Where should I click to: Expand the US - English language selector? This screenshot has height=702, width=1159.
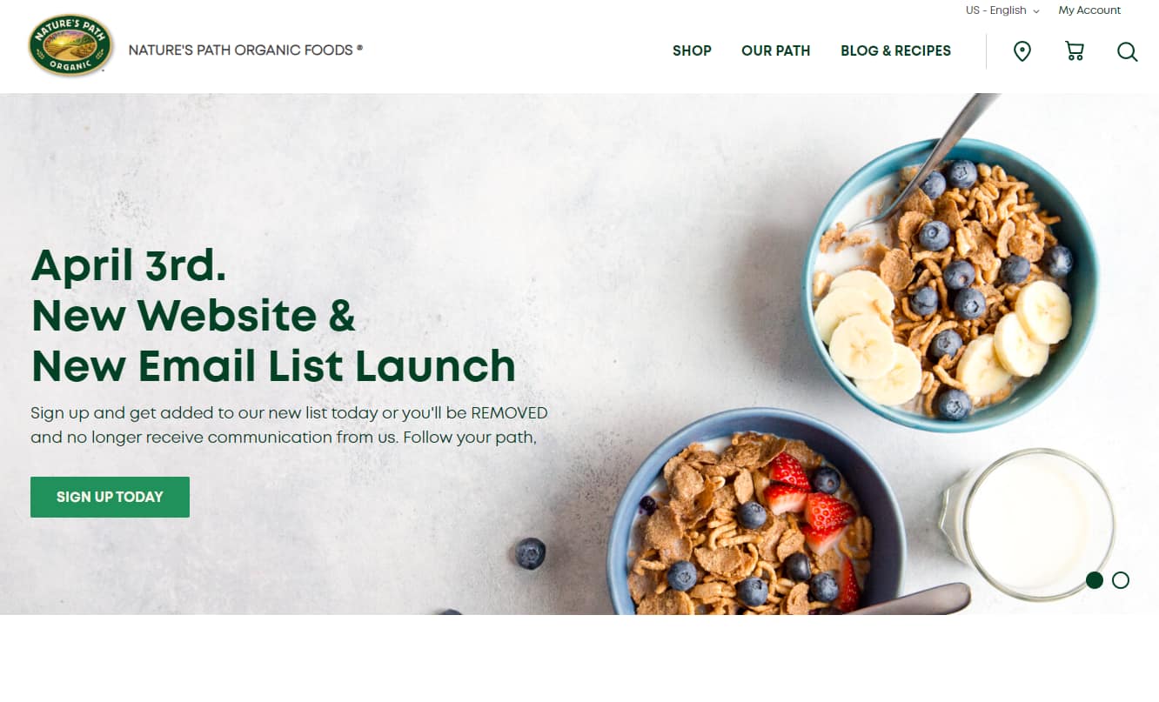[1002, 10]
